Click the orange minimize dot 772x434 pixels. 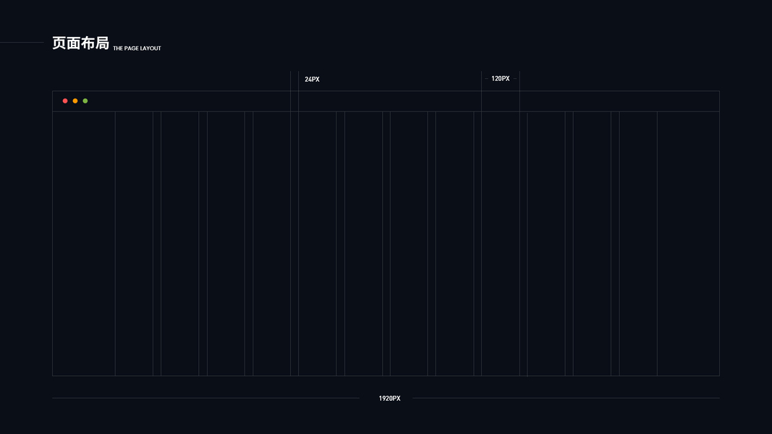coord(75,101)
